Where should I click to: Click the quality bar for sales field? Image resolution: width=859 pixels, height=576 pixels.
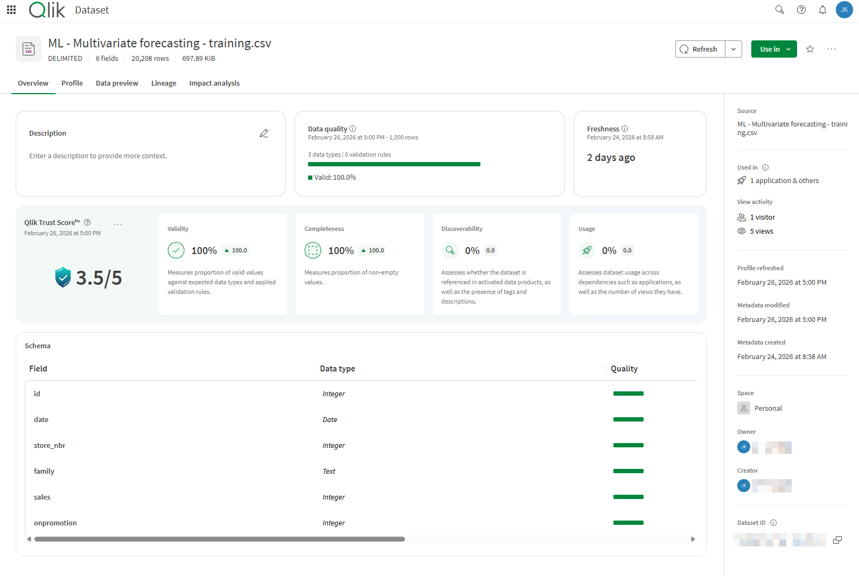coord(628,497)
